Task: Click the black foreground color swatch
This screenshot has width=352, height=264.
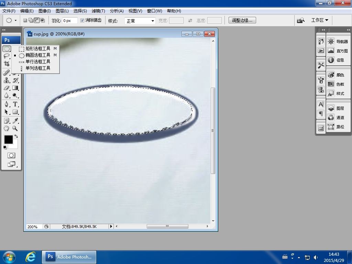Action: tap(8, 139)
